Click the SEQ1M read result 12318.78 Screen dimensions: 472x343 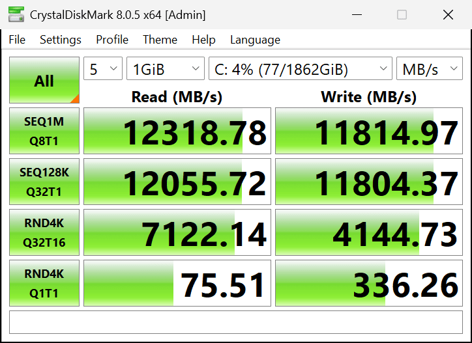pyautogui.click(x=177, y=132)
